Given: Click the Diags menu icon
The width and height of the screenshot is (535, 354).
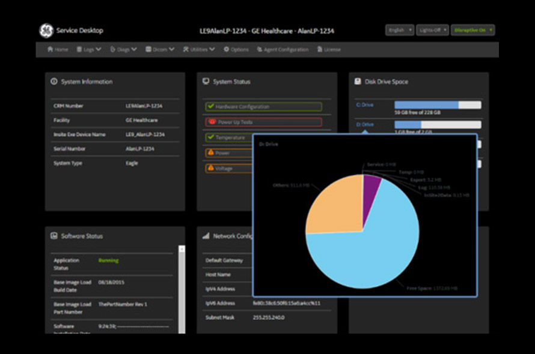Looking at the screenshot, I should 112,49.
